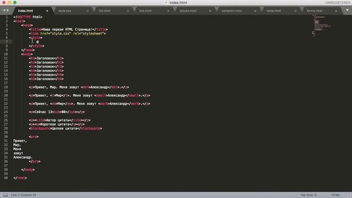Open the panel switcher icon in status bar
This screenshot has width=352, height=198.
[x=5, y=195]
